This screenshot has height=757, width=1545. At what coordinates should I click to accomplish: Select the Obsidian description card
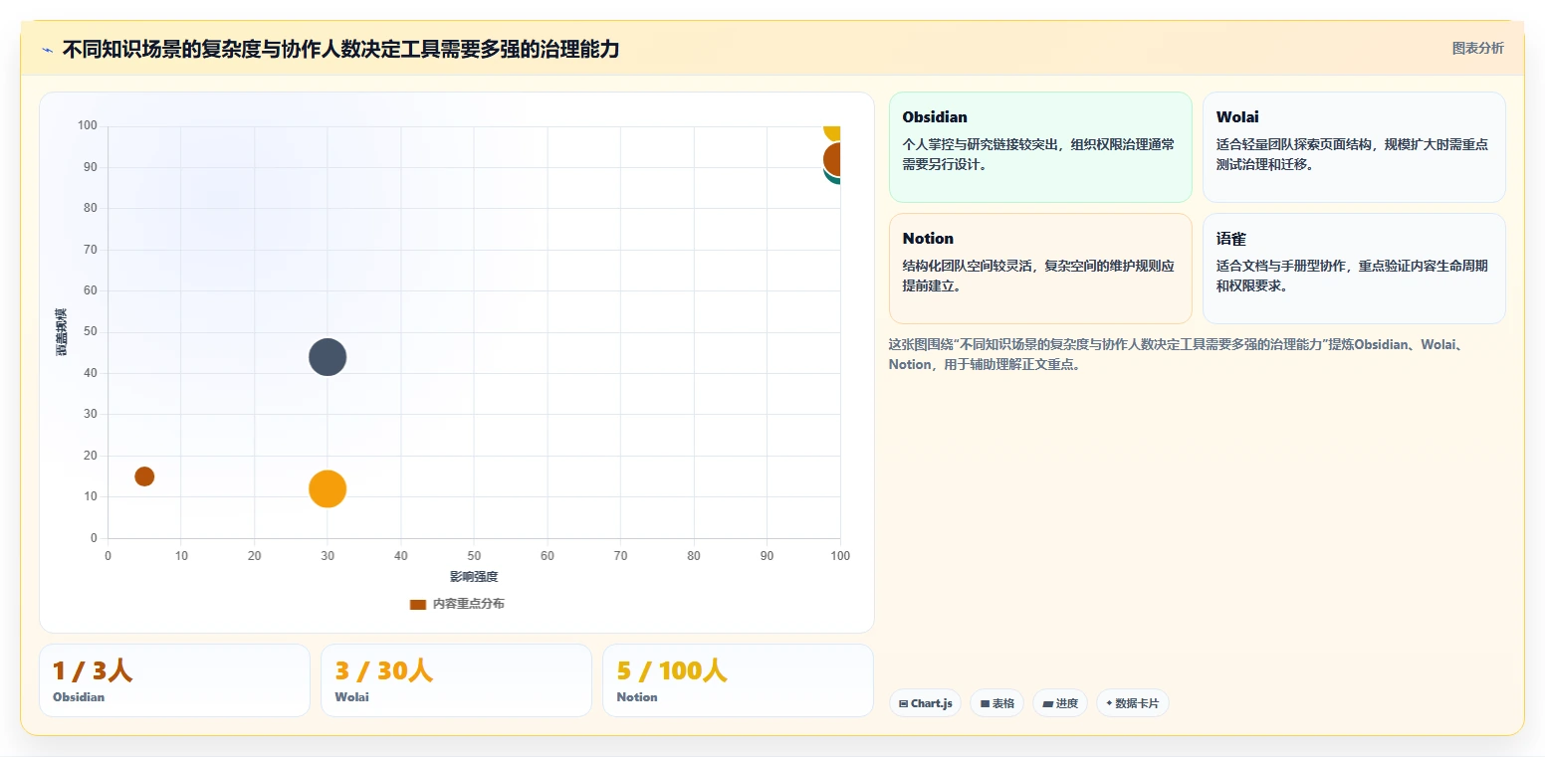tap(1040, 147)
